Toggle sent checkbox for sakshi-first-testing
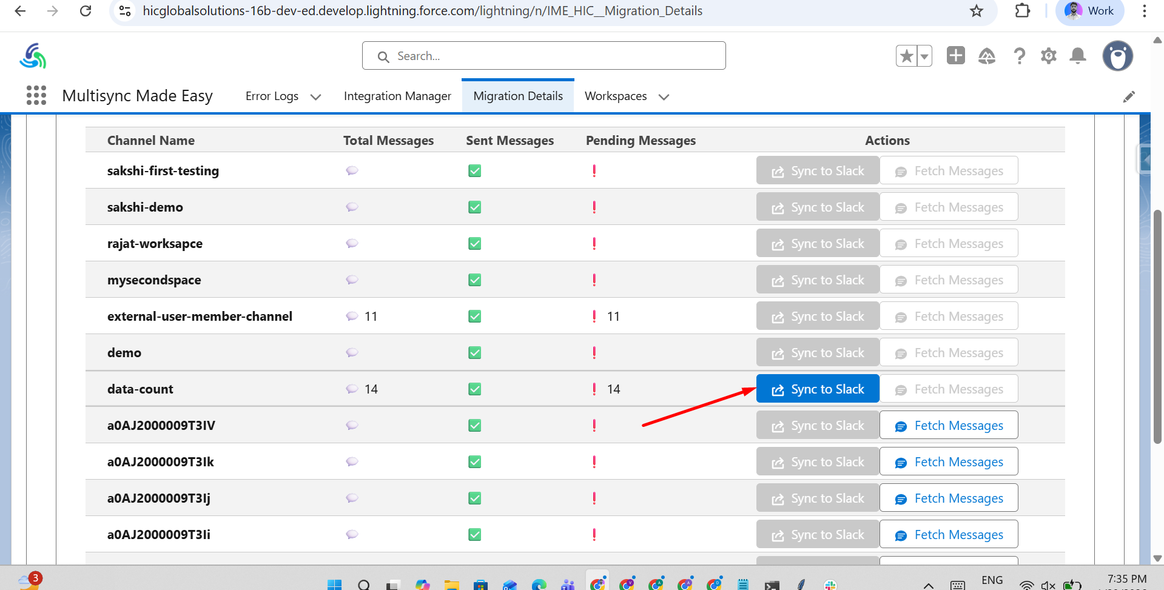This screenshot has height=590, width=1164. (475, 171)
